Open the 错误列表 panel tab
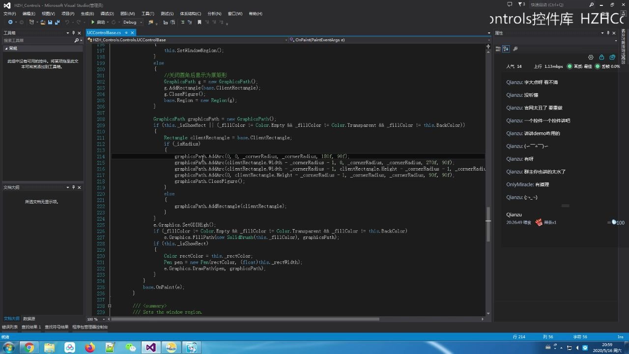This screenshot has height=354, width=629. tap(9, 327)
